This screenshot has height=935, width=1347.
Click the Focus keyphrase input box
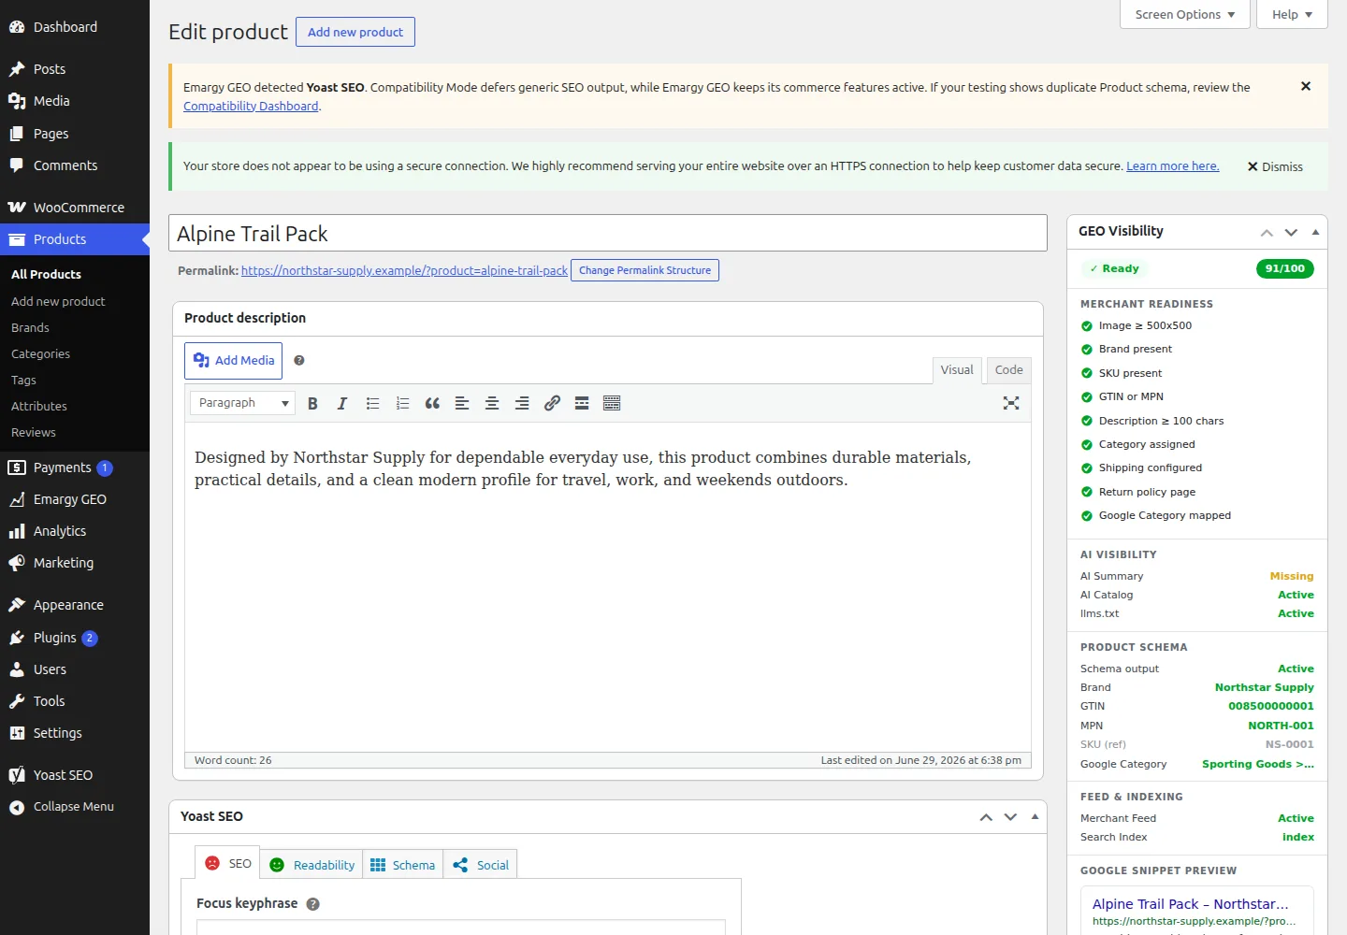coord(461,927)
